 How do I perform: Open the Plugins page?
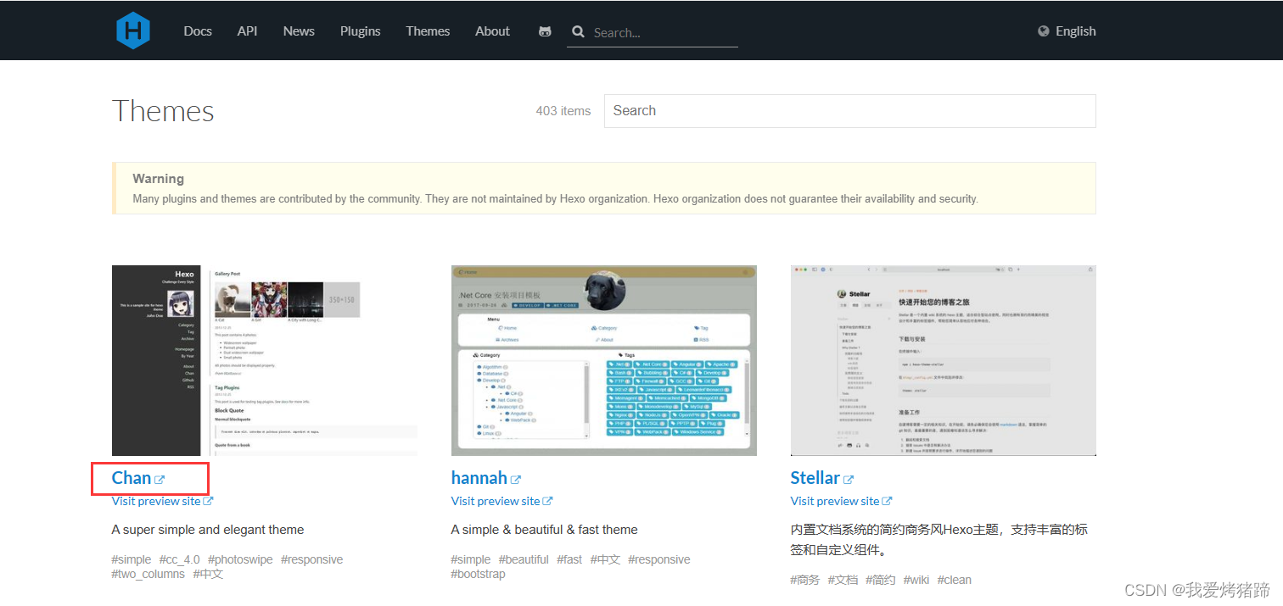pos(361,31)
